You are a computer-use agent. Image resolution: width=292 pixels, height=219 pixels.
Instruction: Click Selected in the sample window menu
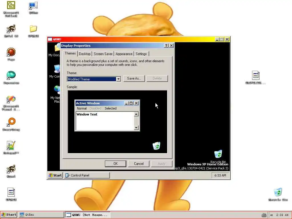(x=110, y=108)
